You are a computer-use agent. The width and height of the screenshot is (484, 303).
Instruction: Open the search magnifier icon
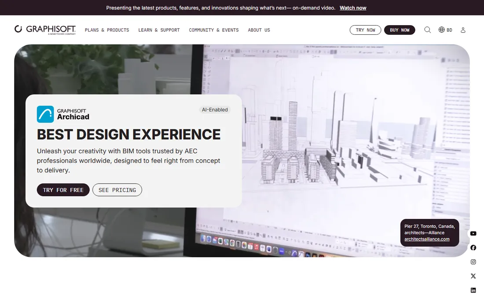coord(428,30)
